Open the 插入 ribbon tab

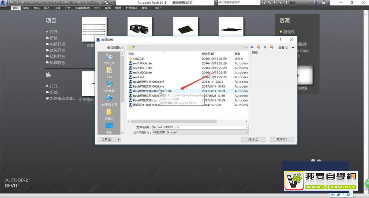pyautogui.click(x=47, y=8)
